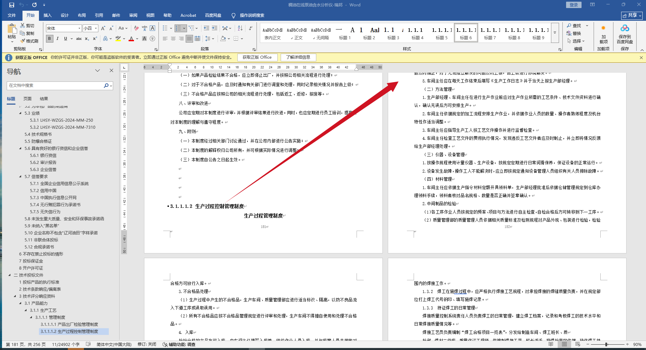Cut the selection with 剪切
This screenshot has width=646, height=350.
[27, 25]
